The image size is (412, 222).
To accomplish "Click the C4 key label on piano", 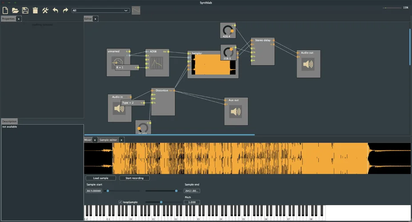I will click(x=221, y=219).
